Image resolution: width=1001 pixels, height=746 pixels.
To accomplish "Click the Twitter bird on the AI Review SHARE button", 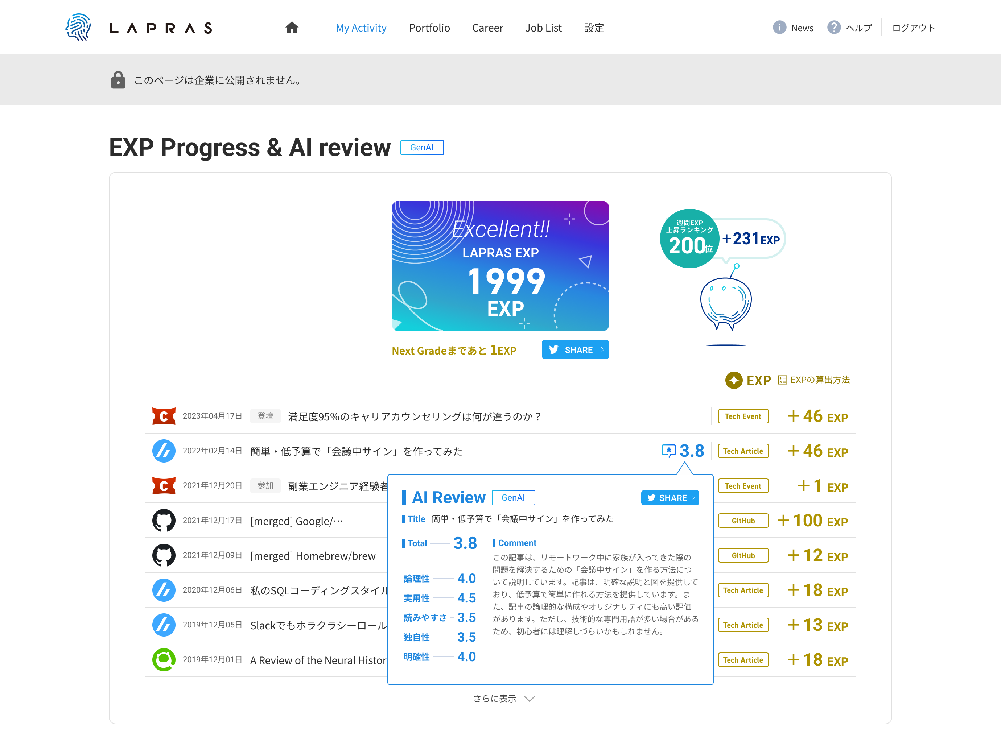I will (x=652, y=497).
